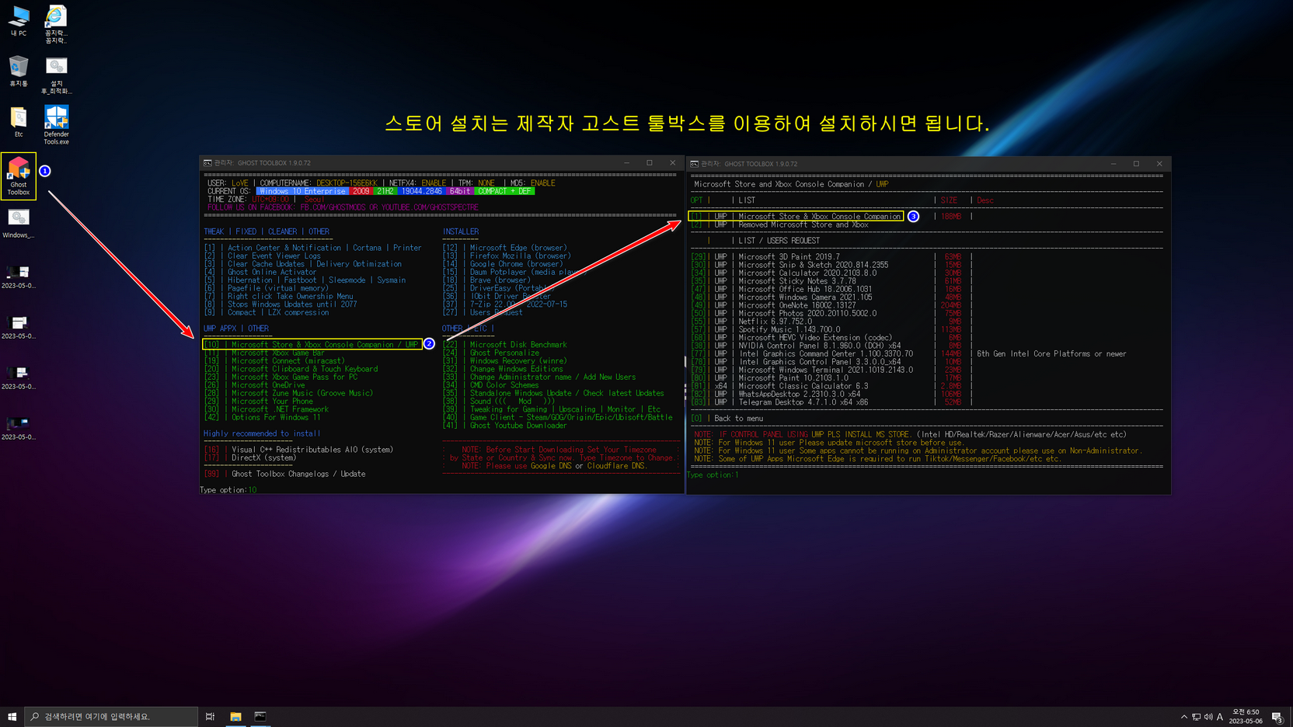Select the 꿈지락 Internet Explorer shortcut
The height and width of the screenshot is (727, 1293).
coord(56,25)
